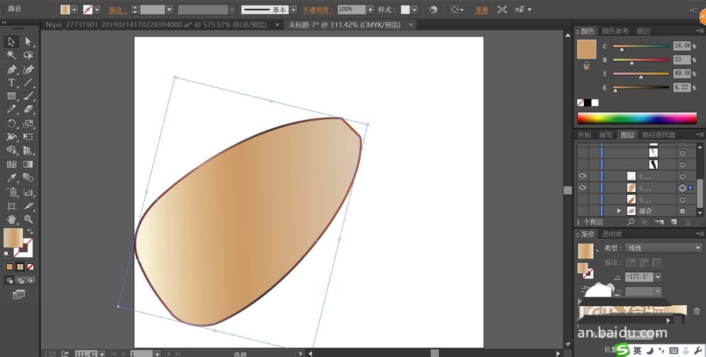Select the Type (T) tool
Viewport: 706px width, 357px height.
pyautogui.click(x=11, y=83)
